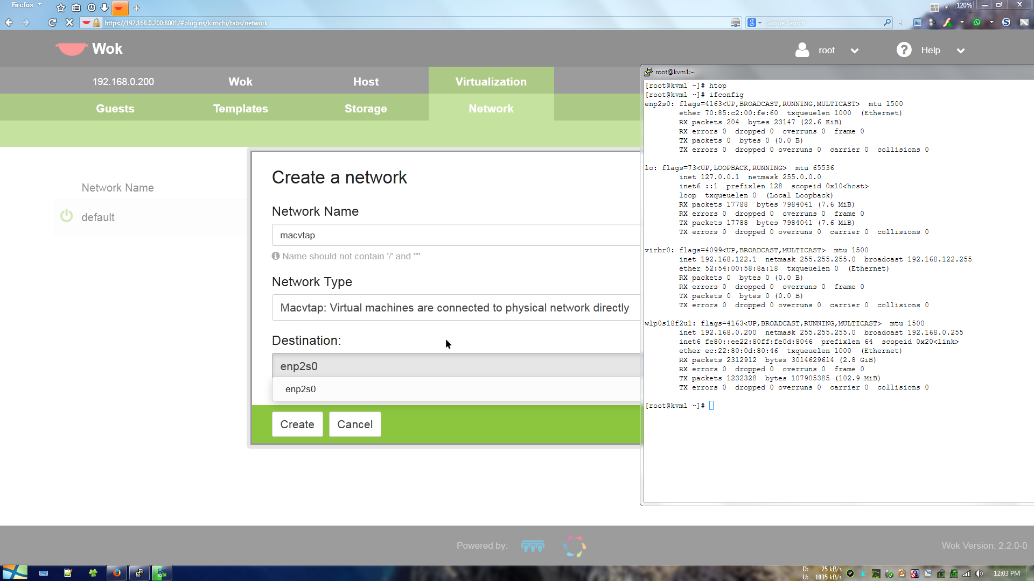This screenshot has width=1034, height=581.
Task: Toggle the default network power icon
Action: (x=66, y=216)
